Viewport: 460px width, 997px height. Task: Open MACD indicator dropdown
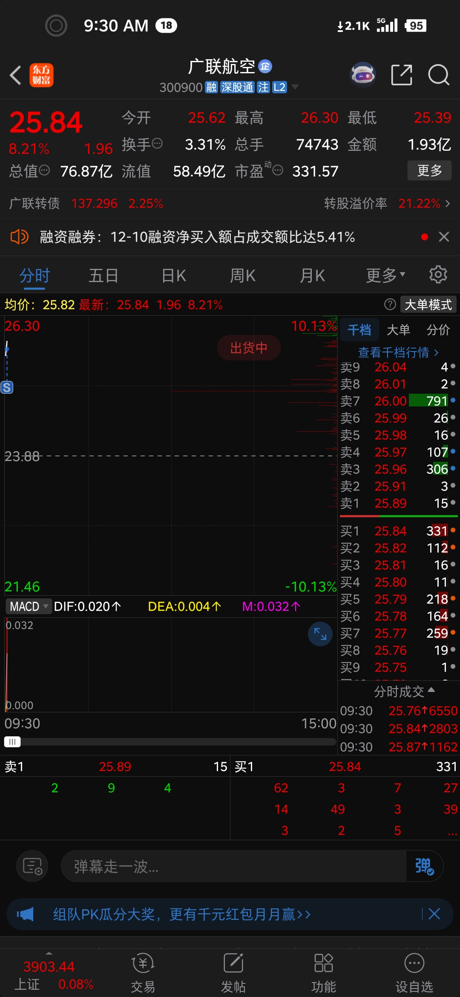(x=29, y=606)
